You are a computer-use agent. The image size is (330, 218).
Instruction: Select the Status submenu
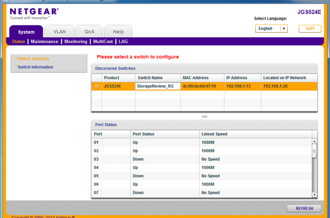(x=19, y=41)
